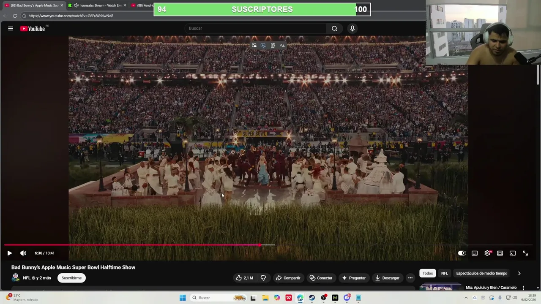Click the Conectar button
This screenshot has width=541, height=304.
(x=321, y=278)
